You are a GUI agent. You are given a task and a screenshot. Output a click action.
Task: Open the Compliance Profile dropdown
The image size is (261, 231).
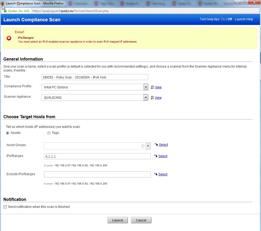pos(146,87)
